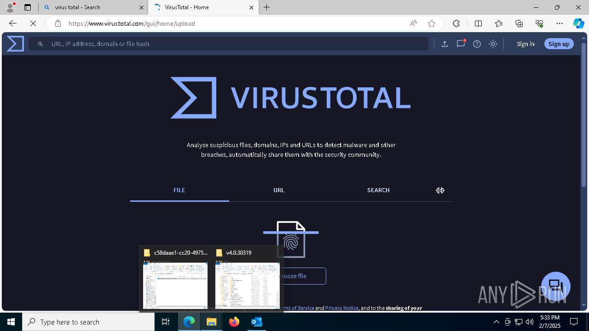Click the VirusTotal logo icon in header
Image resolution: width=589 pixels, height=331 pixels.
(15, 44)
